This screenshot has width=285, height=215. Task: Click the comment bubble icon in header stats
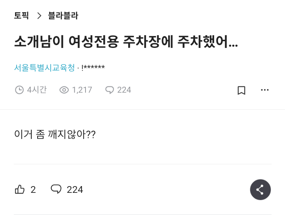110,90
